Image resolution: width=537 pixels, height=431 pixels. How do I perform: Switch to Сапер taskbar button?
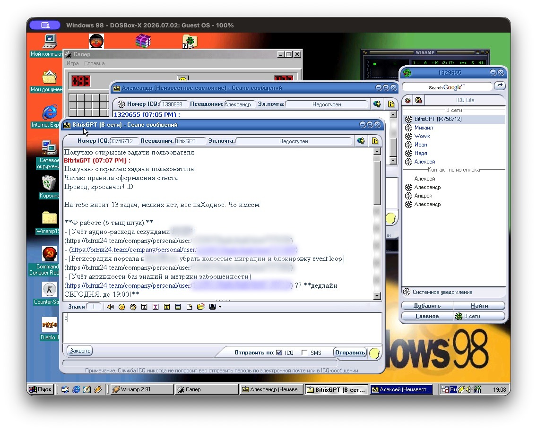coord(207,389)
